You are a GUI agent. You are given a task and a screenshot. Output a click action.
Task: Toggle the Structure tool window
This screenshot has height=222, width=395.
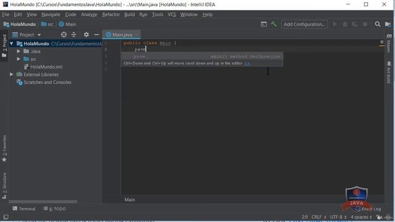point(4,186)
